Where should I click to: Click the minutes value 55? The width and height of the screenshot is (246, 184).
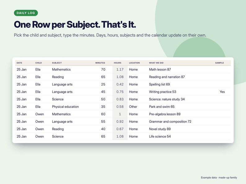click(x=103, y=122)
